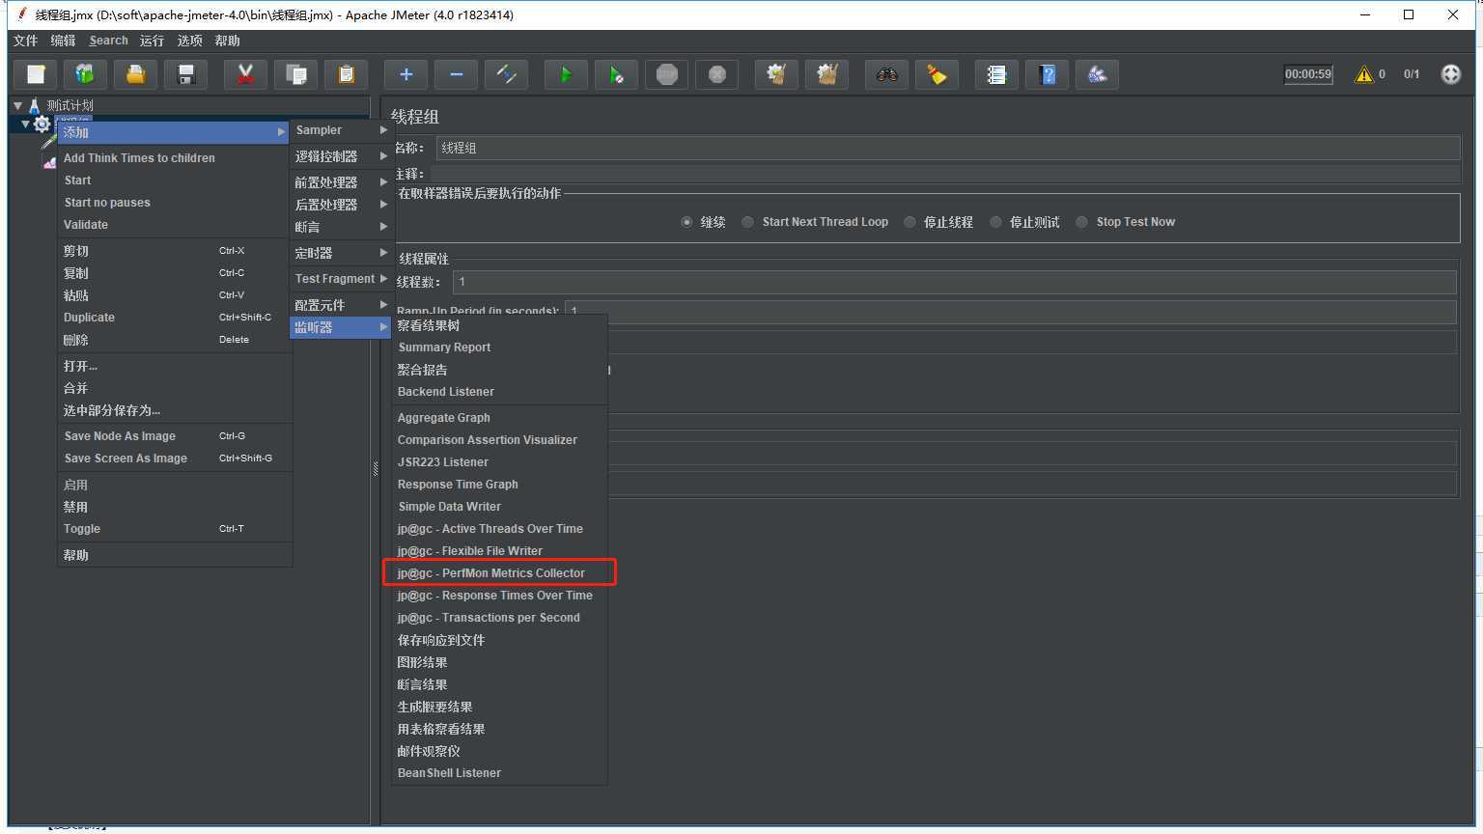Reset search with the broom toolbar icon
1483x834 pixels.
tap(937, 74)
